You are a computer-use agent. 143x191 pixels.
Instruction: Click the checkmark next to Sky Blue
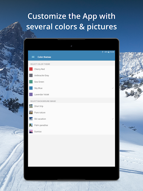click(113, 88)
